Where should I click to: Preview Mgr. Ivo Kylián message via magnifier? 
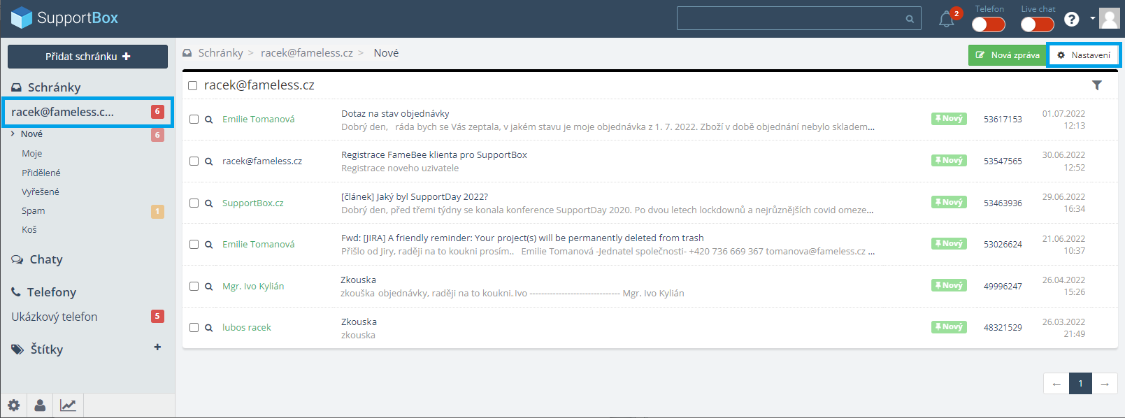pos(208,287)
